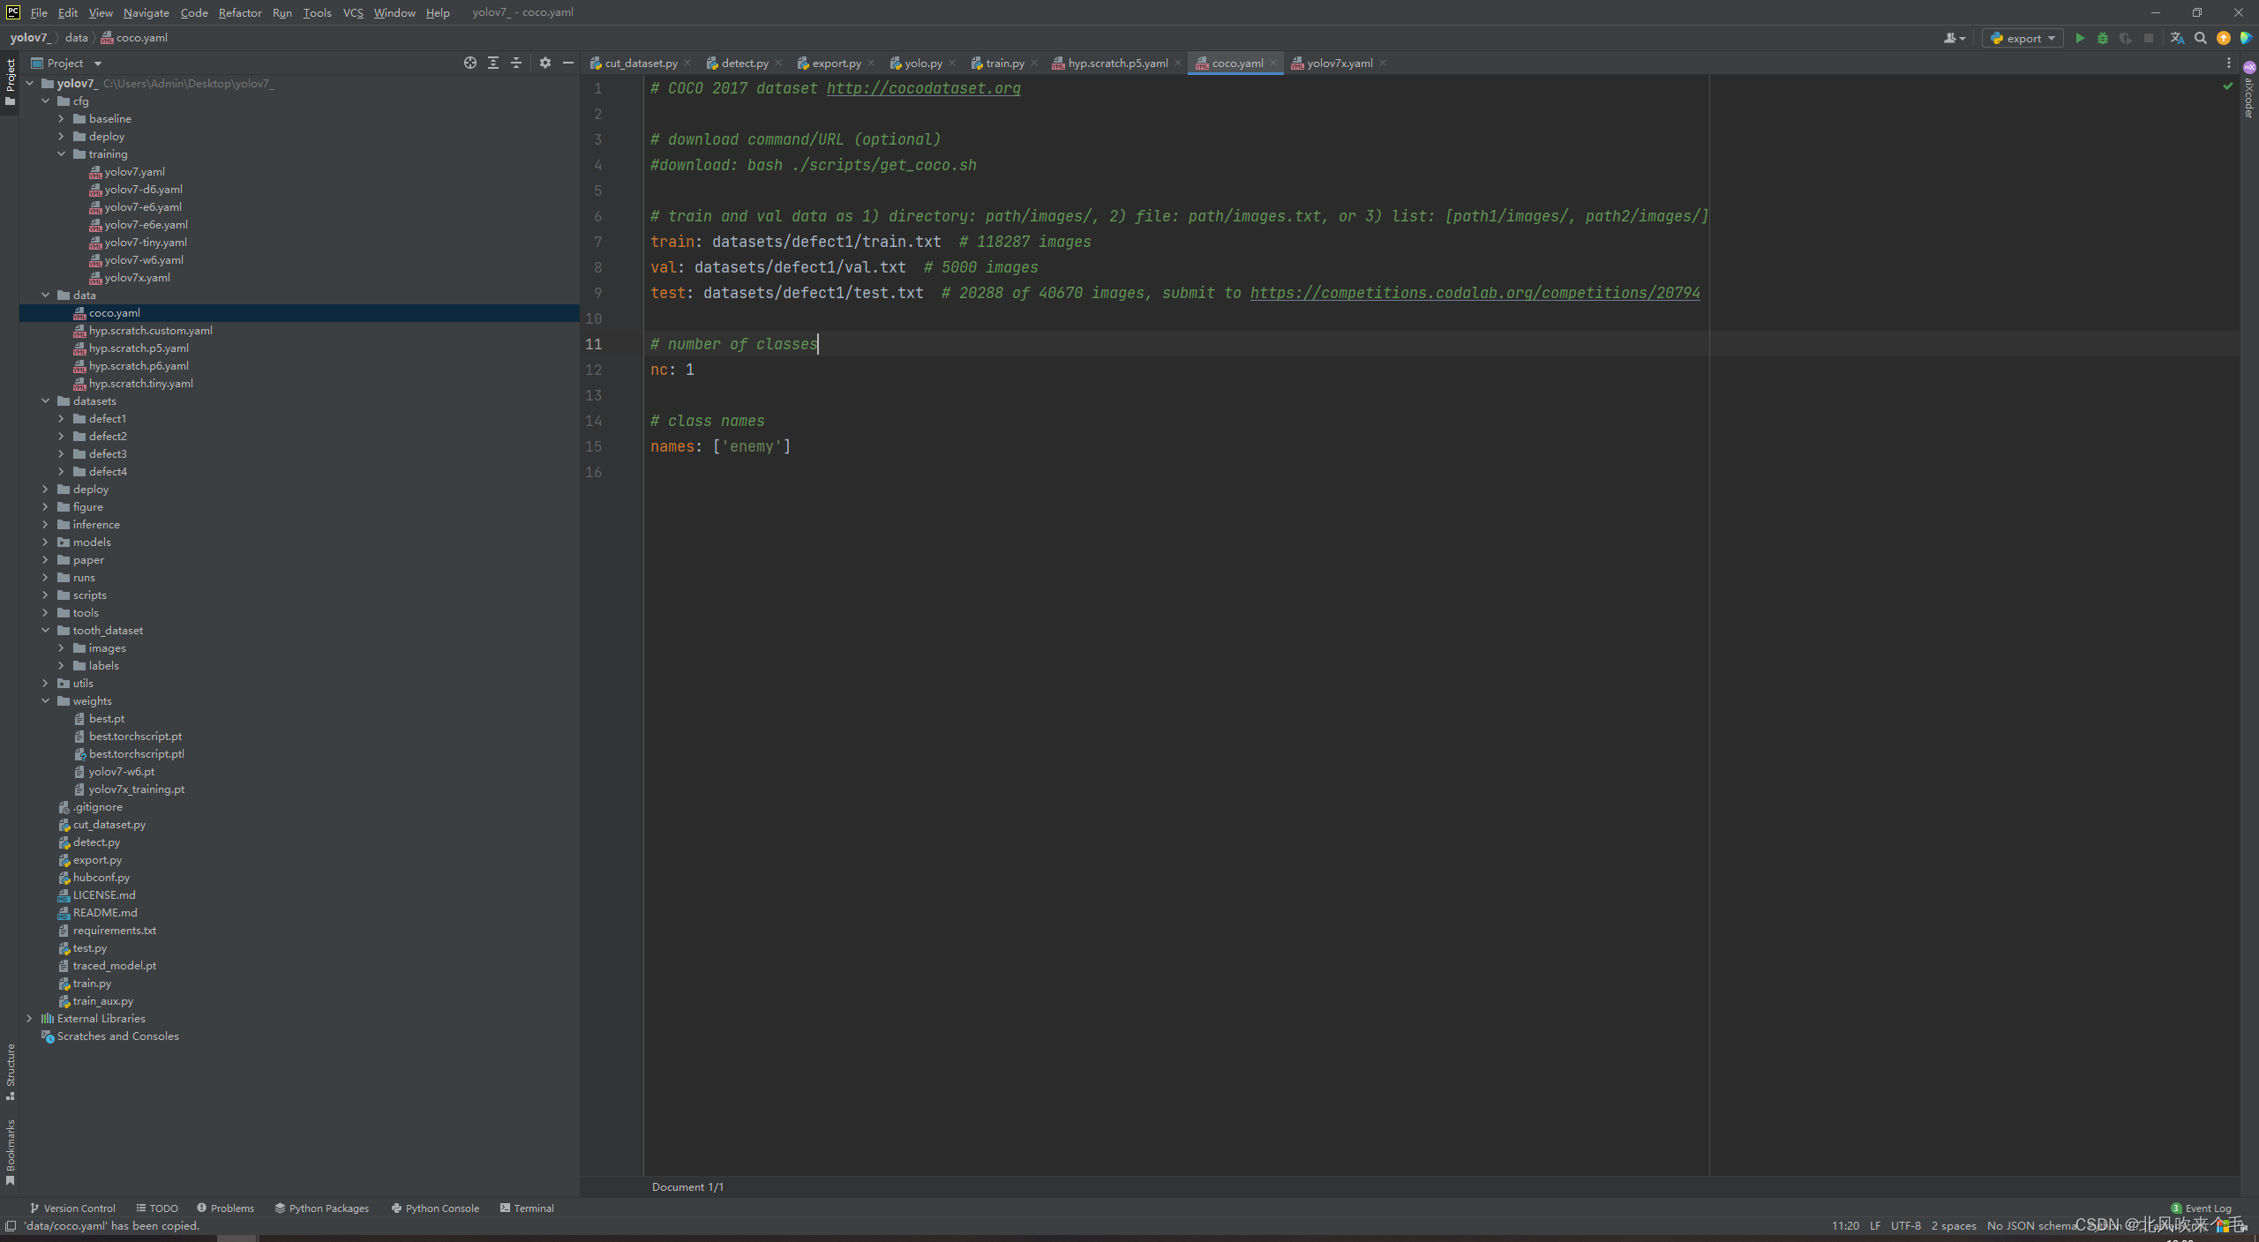Open yolov7-tiny.yaml in project tree
2259x1242 pixels.
point(145,243)
